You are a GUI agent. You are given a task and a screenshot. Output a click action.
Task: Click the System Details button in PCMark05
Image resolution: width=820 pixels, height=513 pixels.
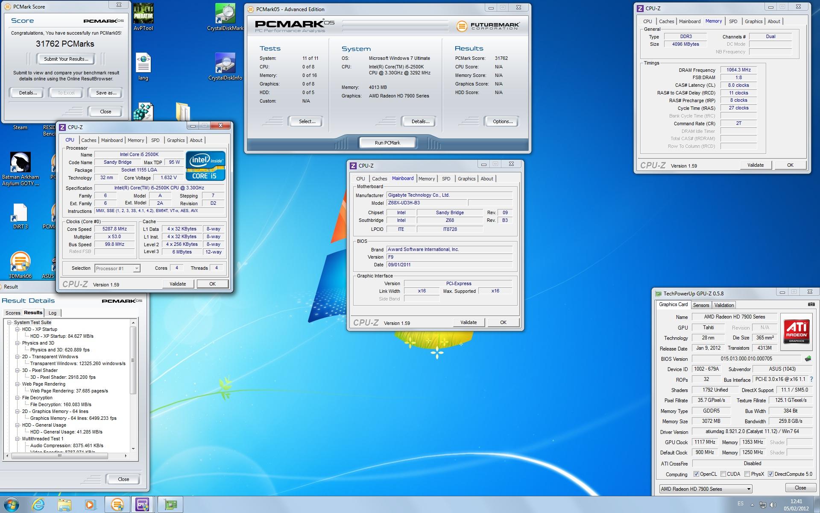coord(420,121)
